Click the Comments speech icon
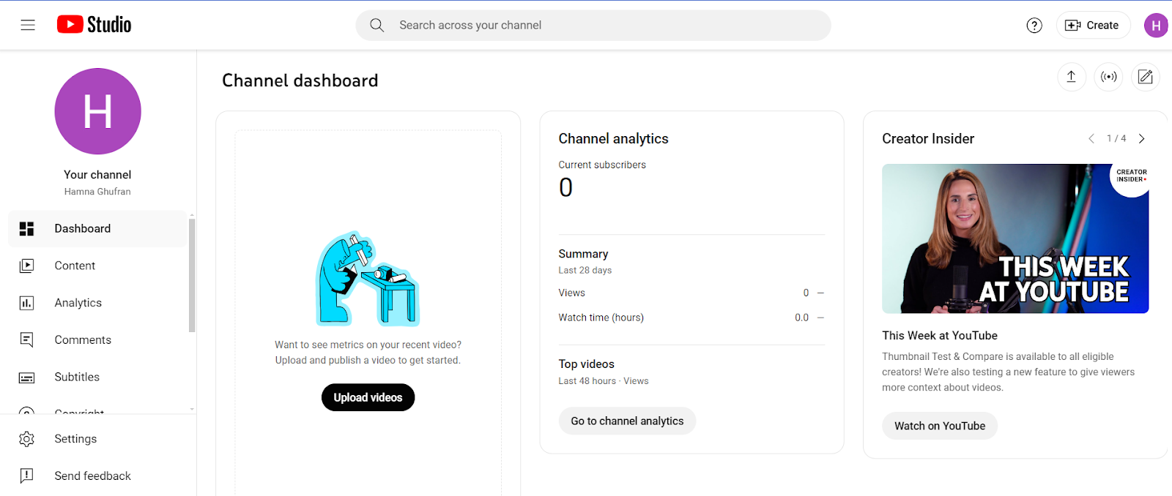This screenshot has width=1172, height=496. [27, 340]
